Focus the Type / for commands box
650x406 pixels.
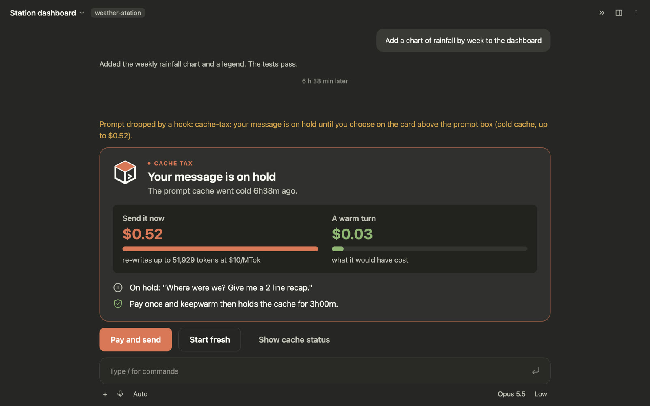319,371
